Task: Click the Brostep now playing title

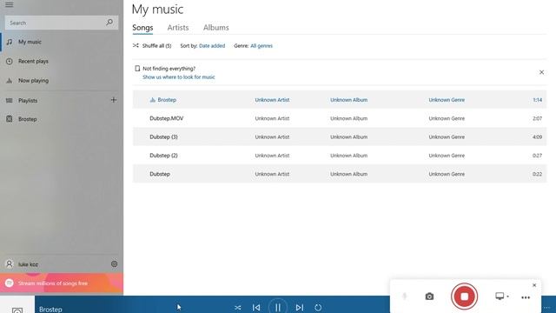Action: 50,310
